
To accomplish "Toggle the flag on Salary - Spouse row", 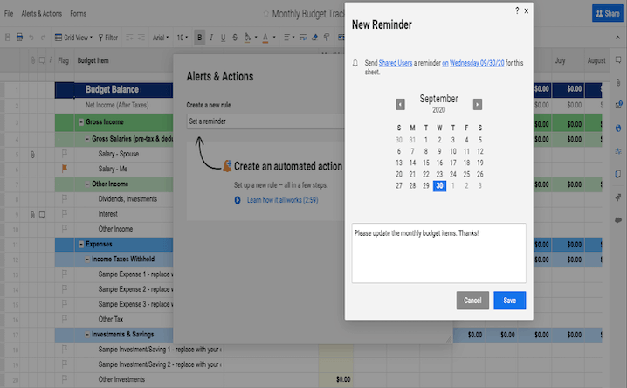I will 63,154.
